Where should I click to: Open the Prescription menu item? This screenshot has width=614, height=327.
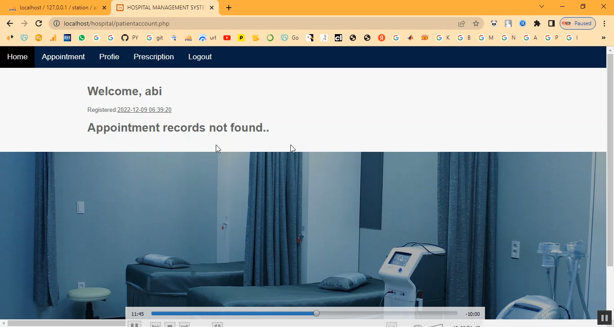pyautogui.click(x=154, y=57)
